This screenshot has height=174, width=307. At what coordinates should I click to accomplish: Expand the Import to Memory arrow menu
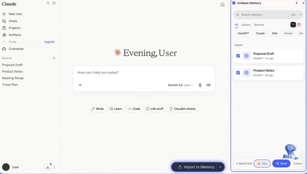coord(220,167)
